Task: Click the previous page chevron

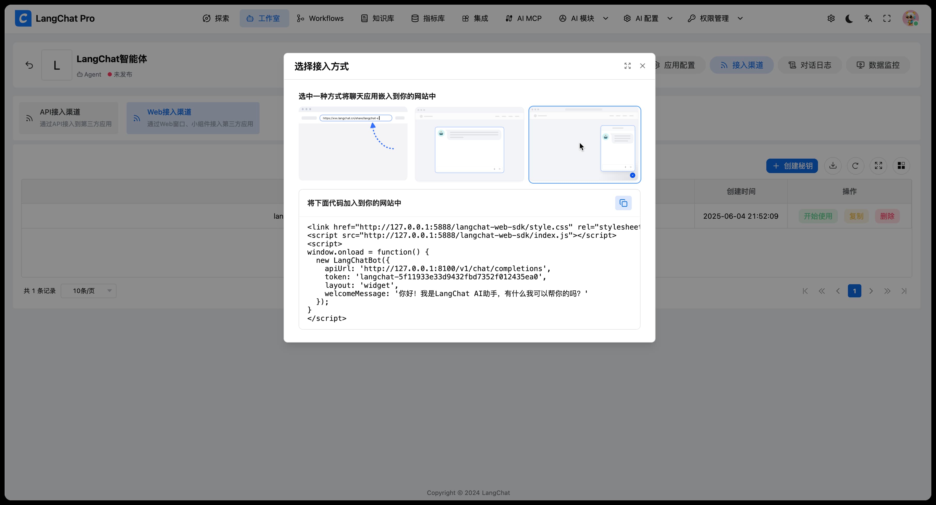Action: pyautogui.click(x=838, y=291)
